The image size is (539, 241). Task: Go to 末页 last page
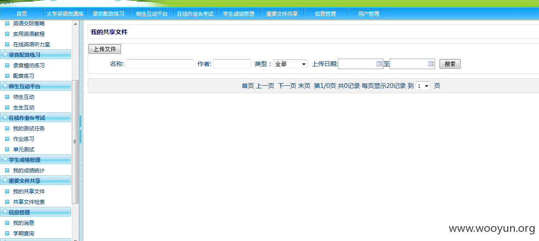click(x=305, y=86)
